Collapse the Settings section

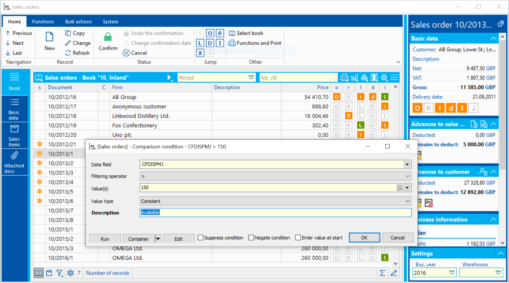[x=501, y=253]
